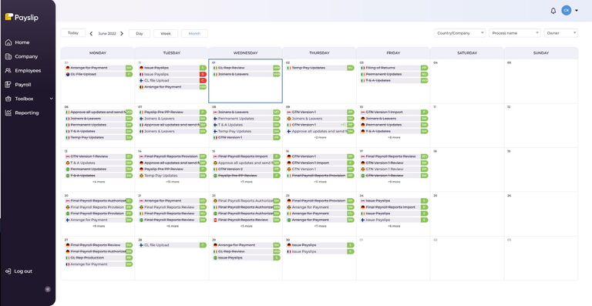Open Payslip Pre PP Review on the 7th

tap(172, 113)
